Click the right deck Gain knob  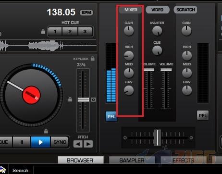coord(186,31)
